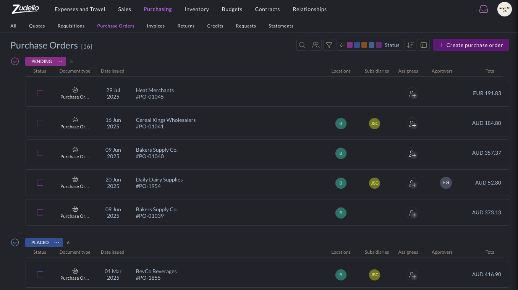
Task: Check the BevCo Beverages order checkbox
Action: point(40,274)
